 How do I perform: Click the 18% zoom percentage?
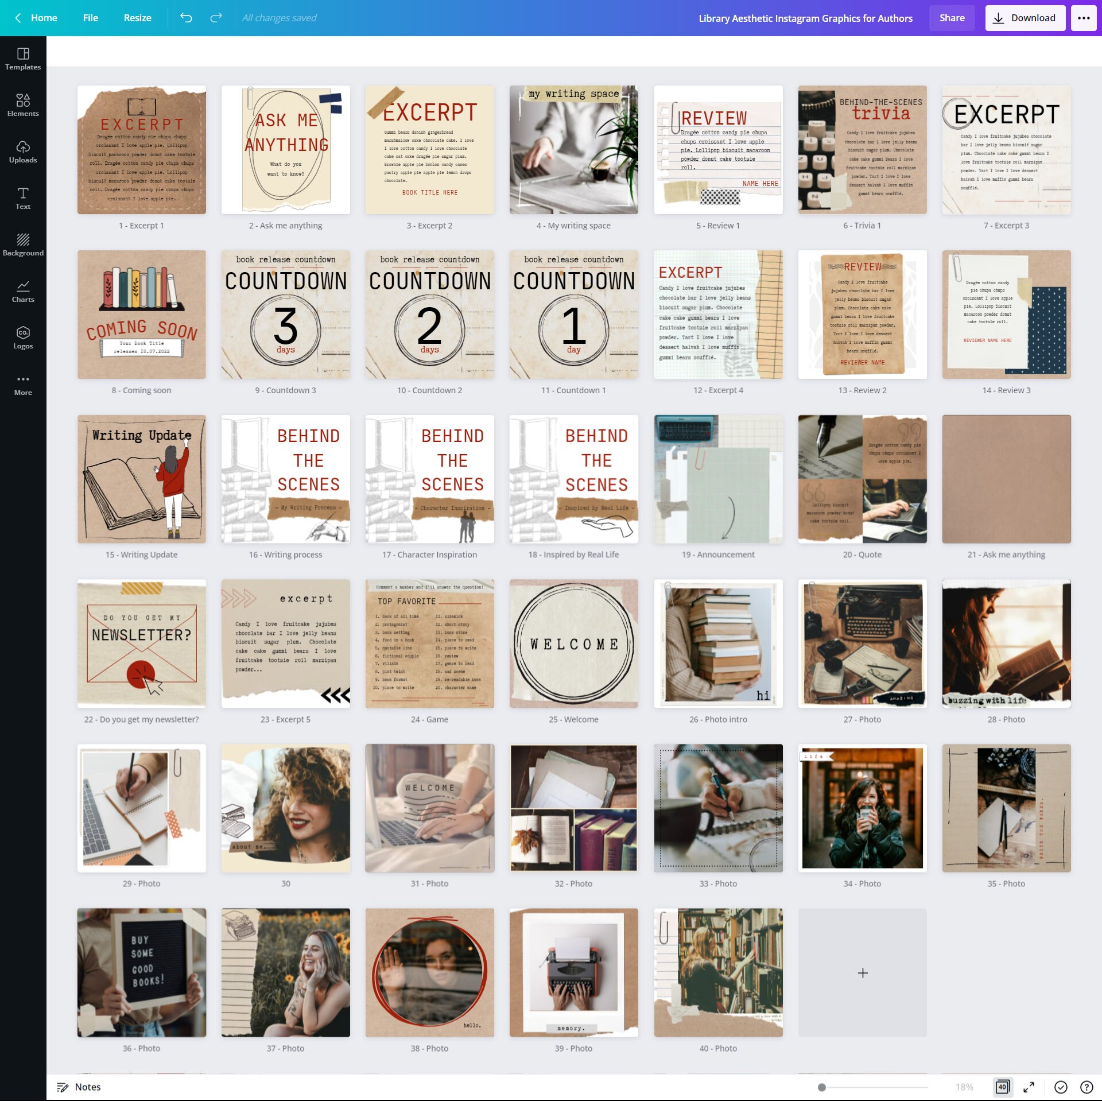click(x=964, y=1087)
